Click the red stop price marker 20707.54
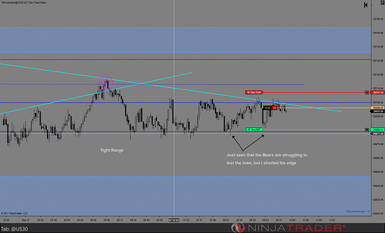The width and height of the screenshot is (385, 233). click(378, 92)
